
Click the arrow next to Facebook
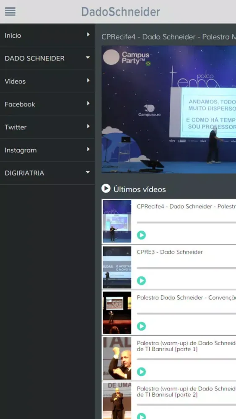click(x=88, y=103)
